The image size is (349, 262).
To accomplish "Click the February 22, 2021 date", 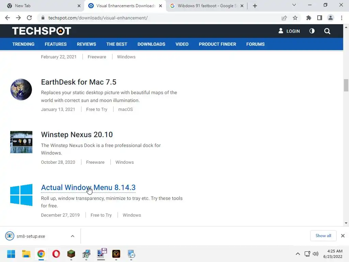I will (59, 57).
